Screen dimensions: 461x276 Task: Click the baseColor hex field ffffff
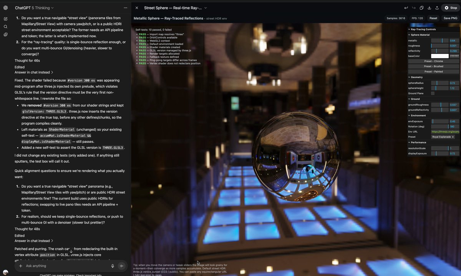tap(454, 56)
